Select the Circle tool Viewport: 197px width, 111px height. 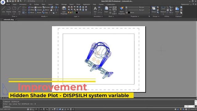tap(14, 10)
